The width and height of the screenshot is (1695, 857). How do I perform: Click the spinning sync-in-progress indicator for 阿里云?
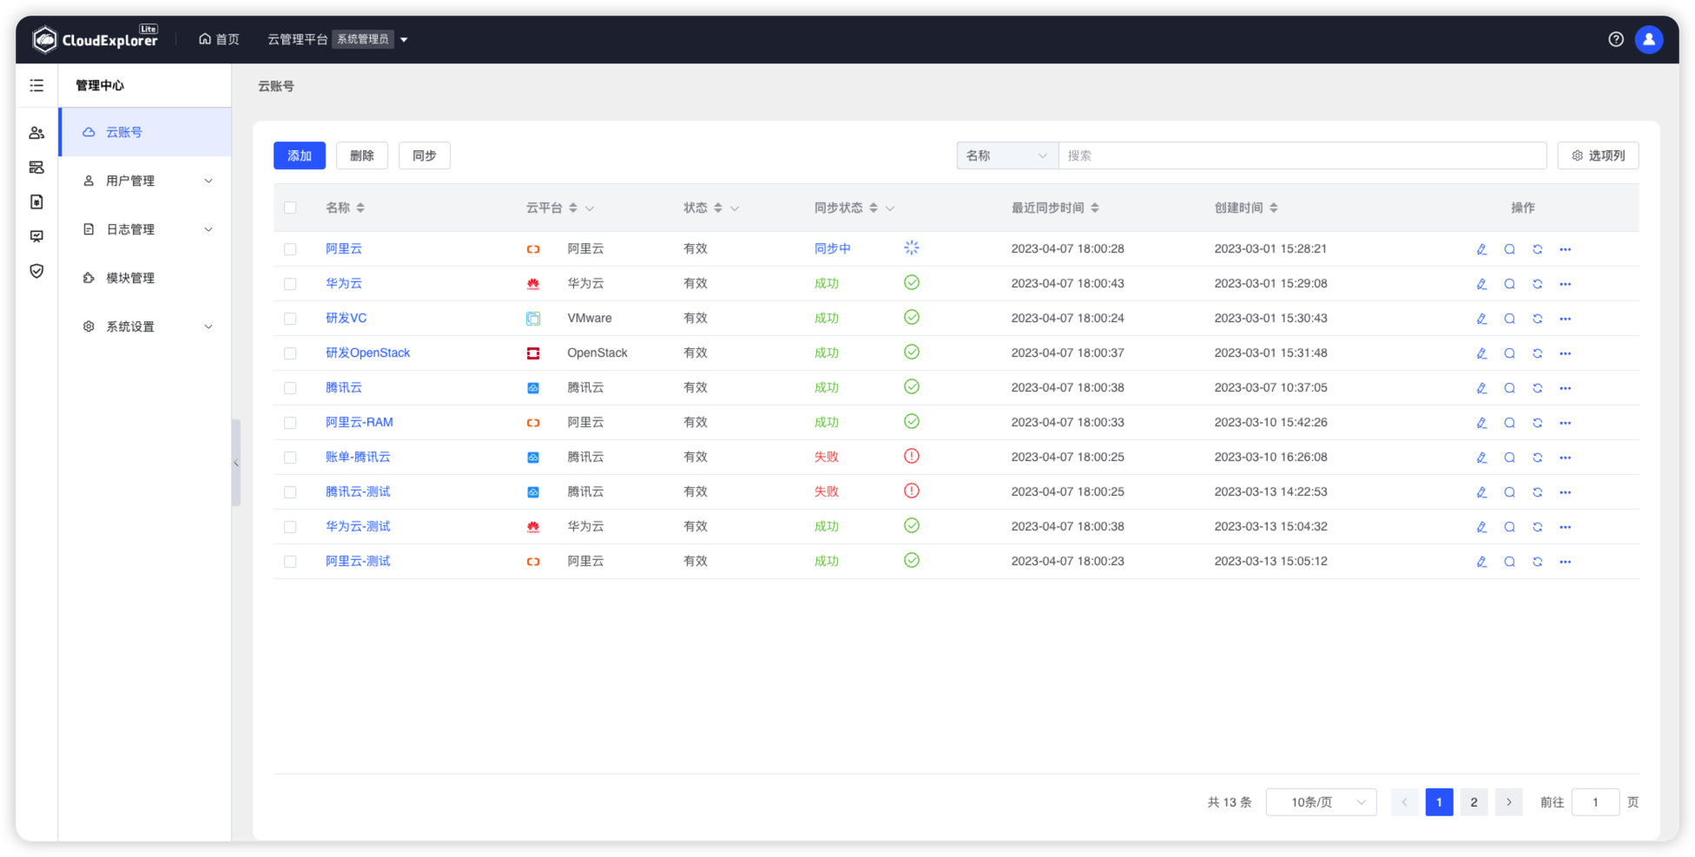911,247
